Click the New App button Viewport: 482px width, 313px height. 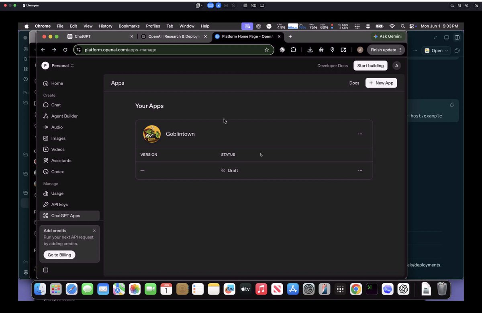(x=381, y=83)
